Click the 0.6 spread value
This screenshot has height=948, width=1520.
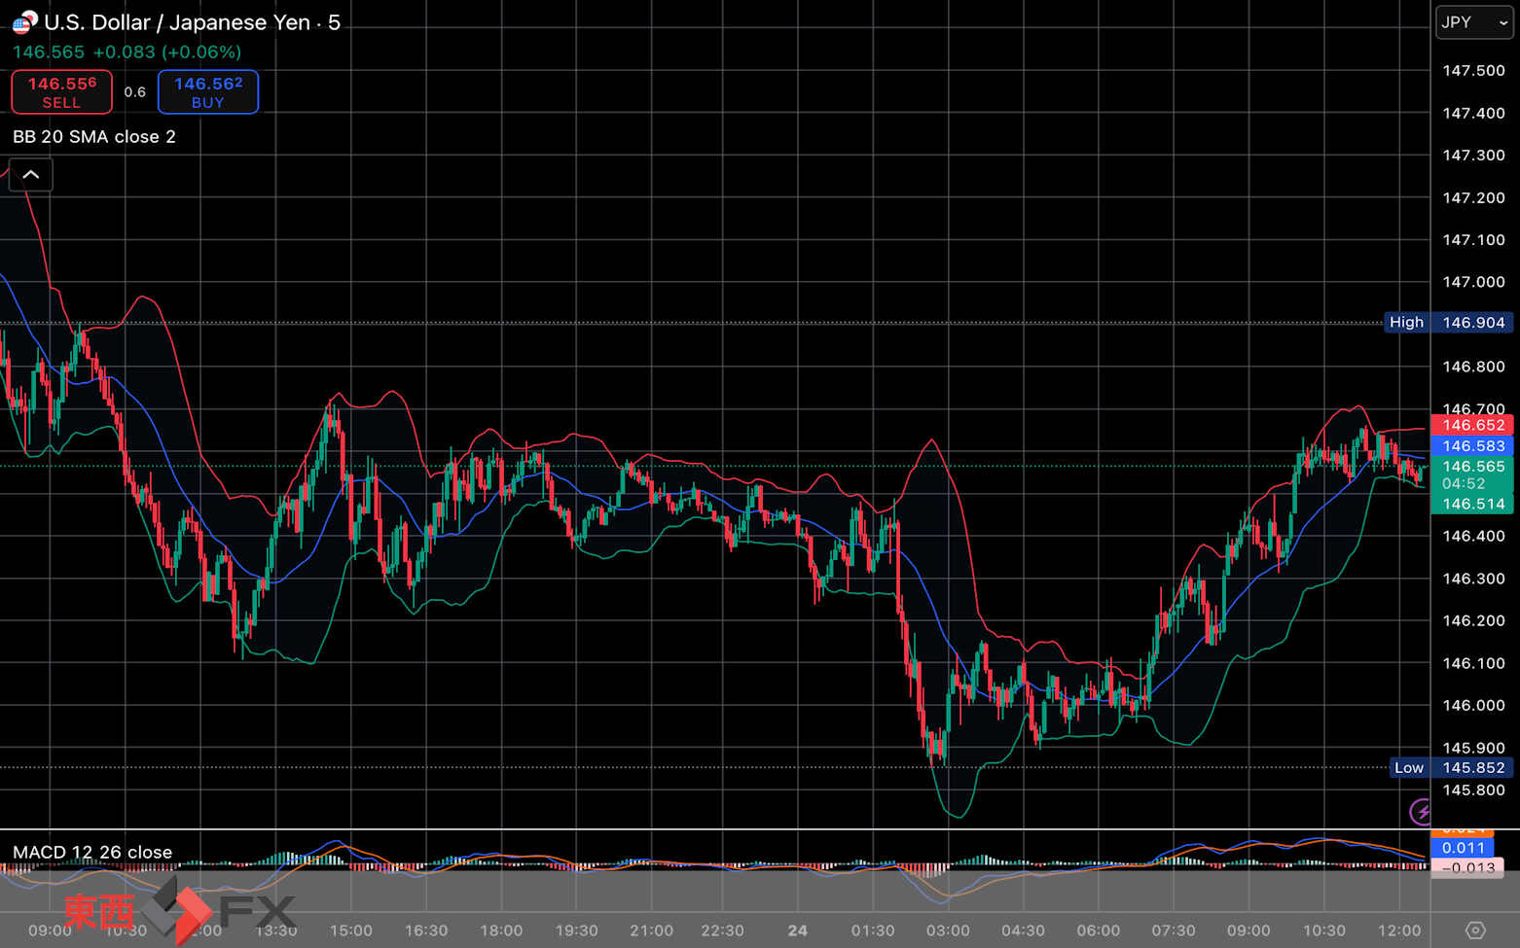click(x=135, y=92)
